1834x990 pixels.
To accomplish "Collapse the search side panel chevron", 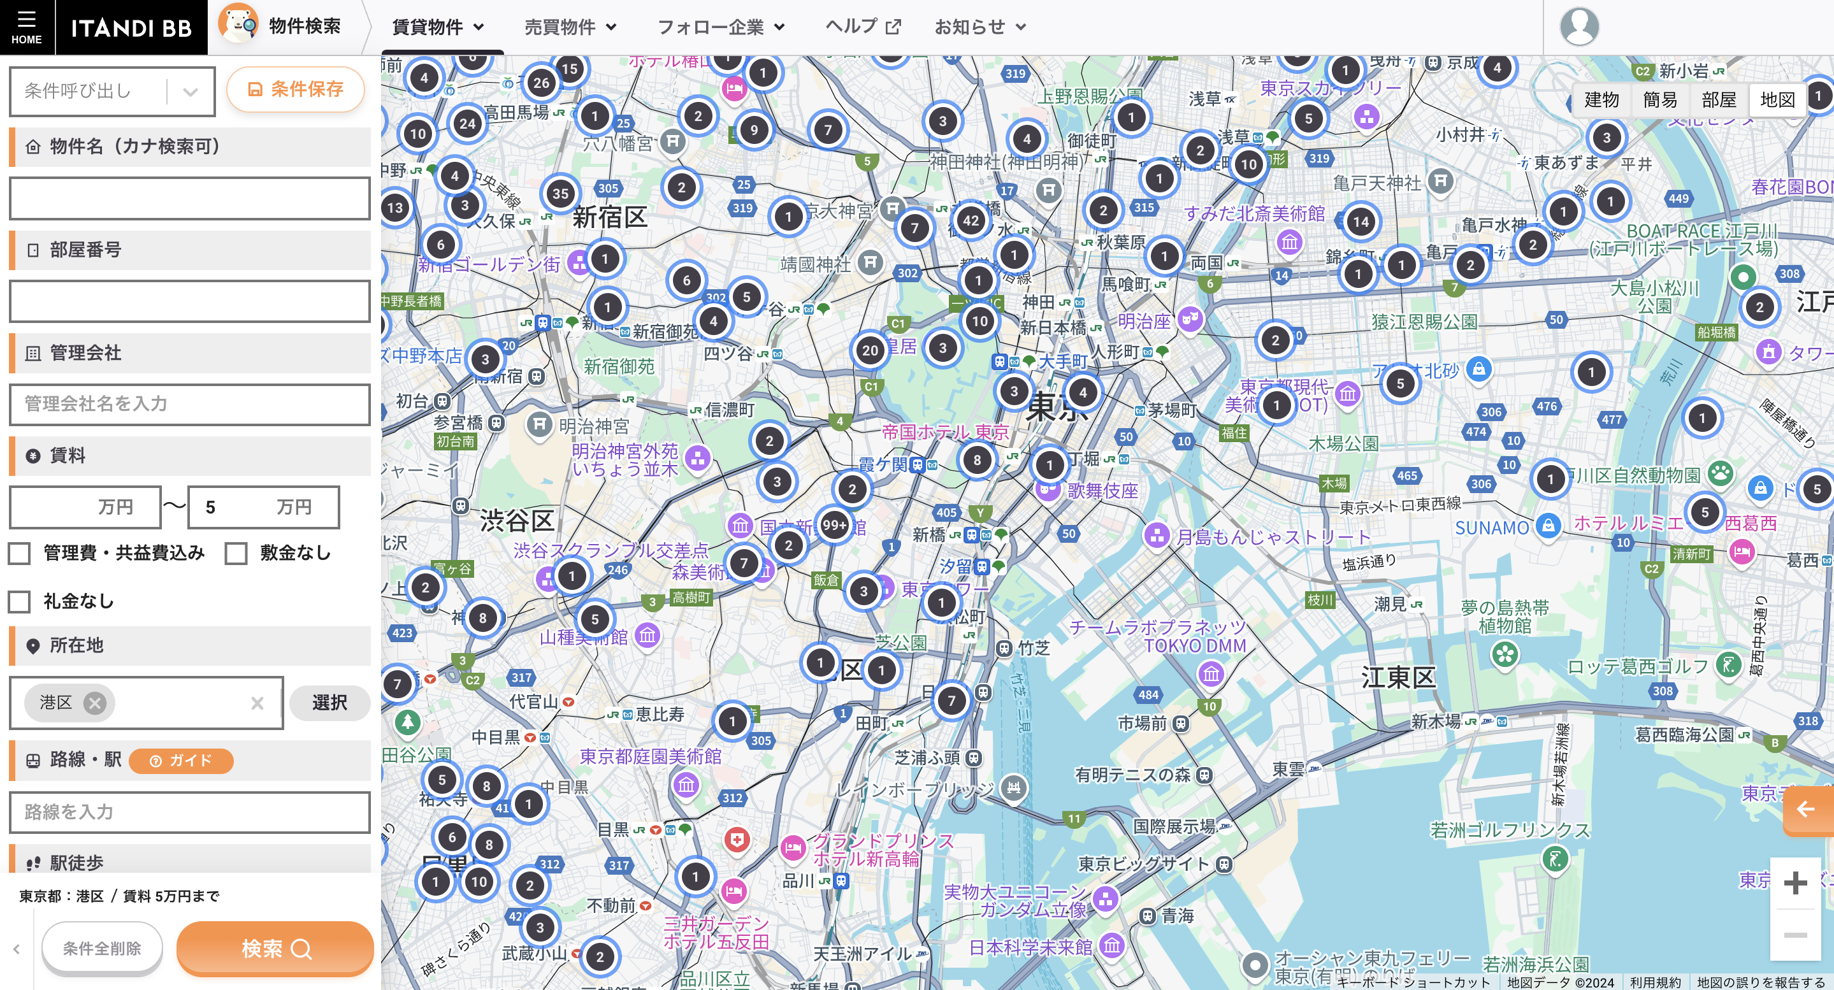I will pos(16,948).
